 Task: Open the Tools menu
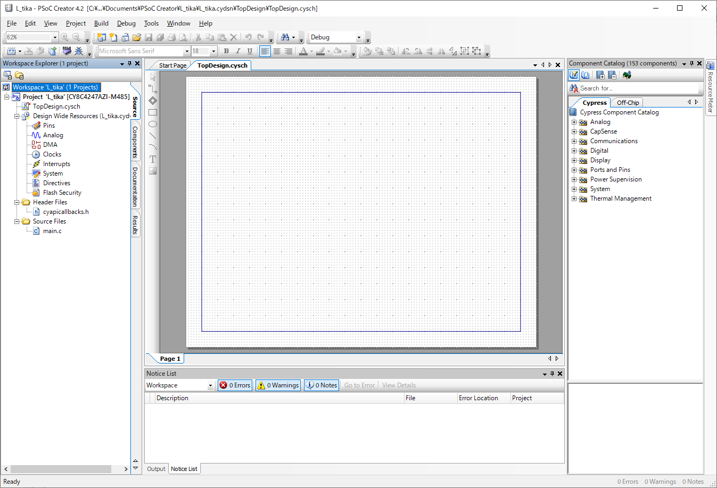(x=151, y=23)
